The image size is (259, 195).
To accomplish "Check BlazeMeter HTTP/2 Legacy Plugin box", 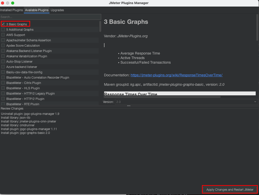I will pyautogui.click(x=3, y=94).
